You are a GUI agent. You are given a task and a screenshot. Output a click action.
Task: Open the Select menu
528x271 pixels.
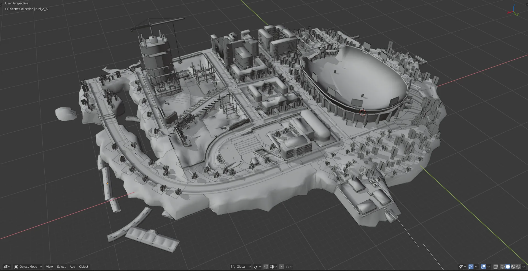pos(61,267)
